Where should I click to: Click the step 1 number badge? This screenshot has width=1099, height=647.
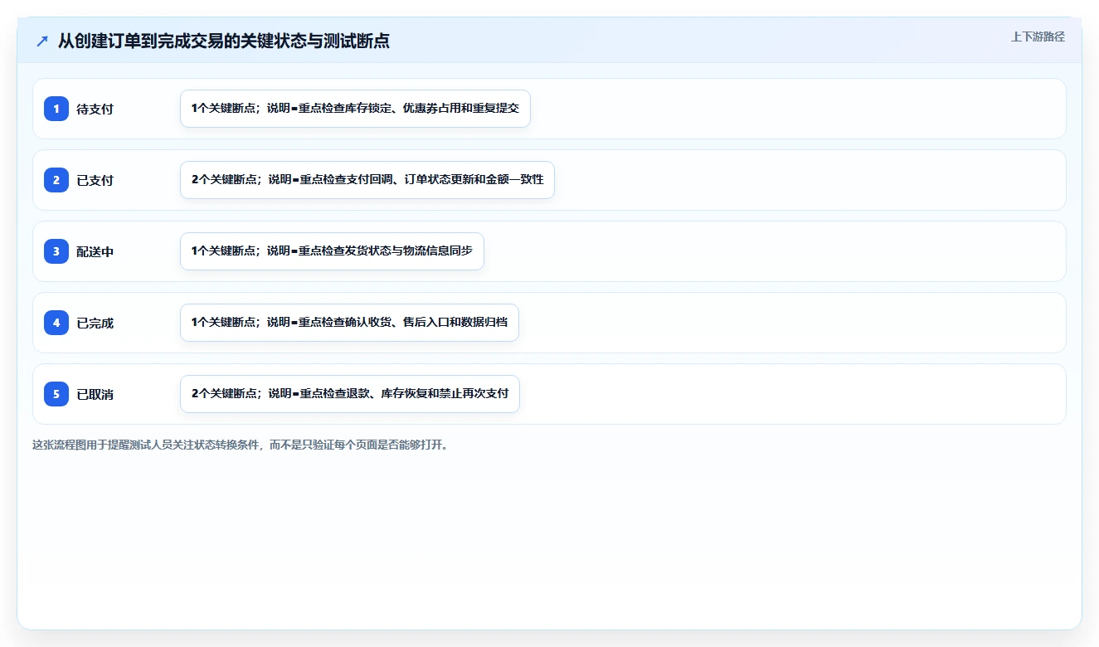pos(56,109)
